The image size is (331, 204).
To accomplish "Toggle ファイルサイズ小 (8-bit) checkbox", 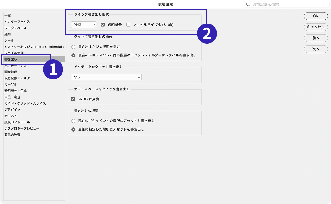I will coord(128,25).
